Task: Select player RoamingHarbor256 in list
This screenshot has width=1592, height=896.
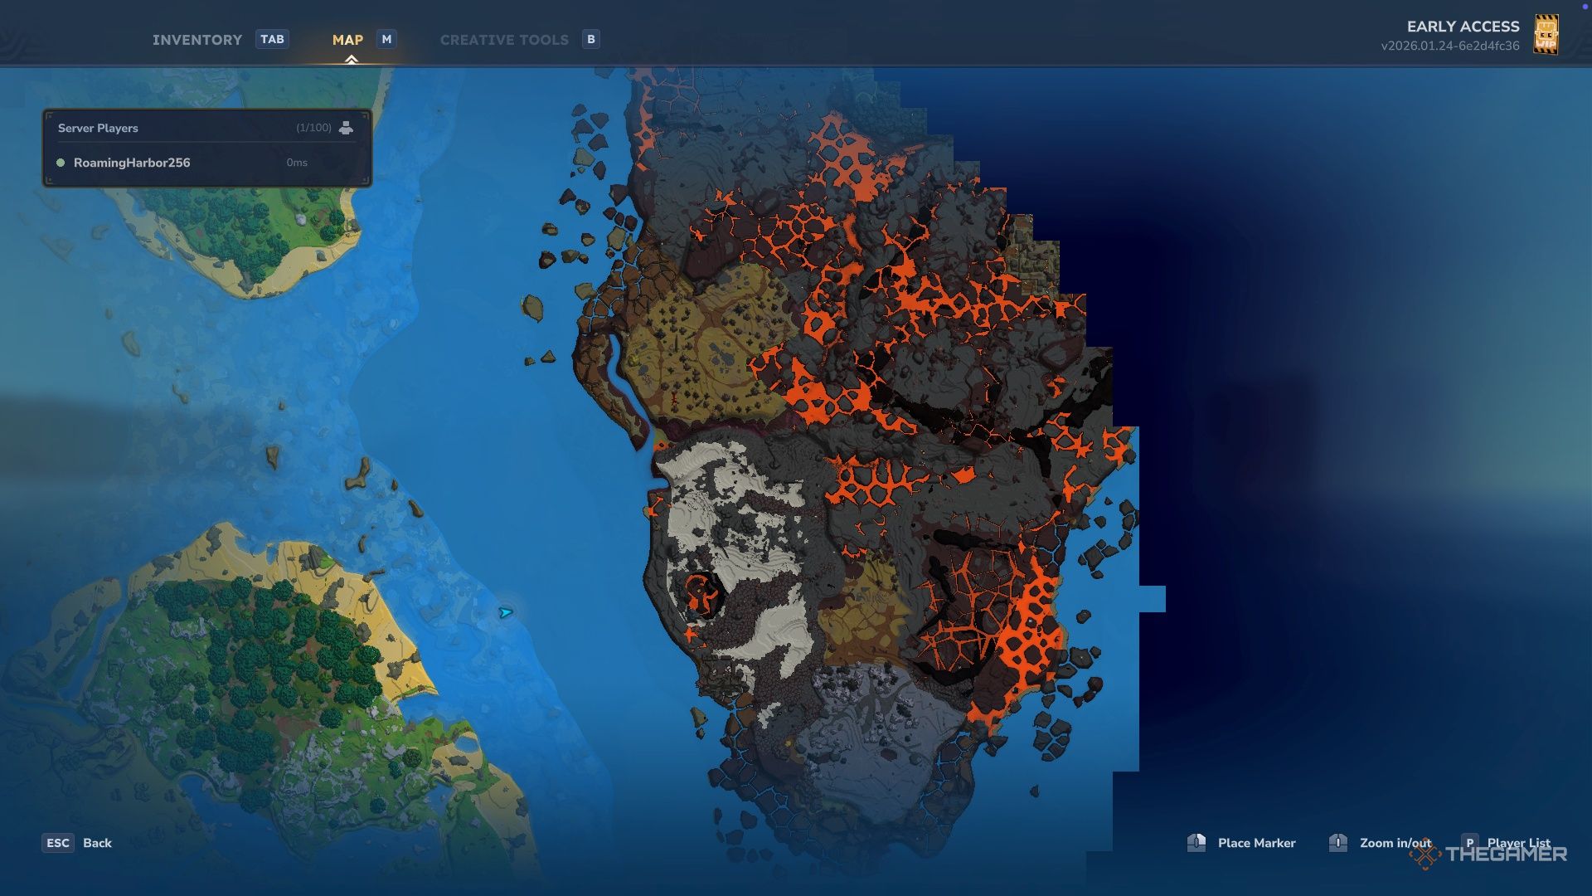Action: [132, 163]
